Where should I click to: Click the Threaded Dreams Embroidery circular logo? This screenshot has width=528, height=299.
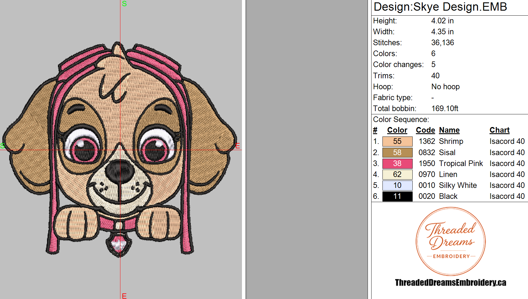tap(451, 241)
